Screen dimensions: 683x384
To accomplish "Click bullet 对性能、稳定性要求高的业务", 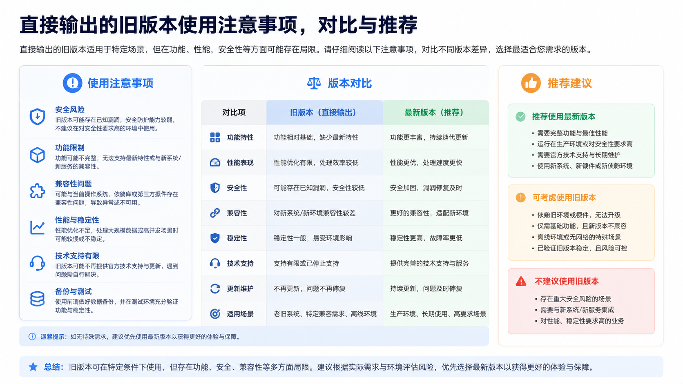I will [582, 321].
